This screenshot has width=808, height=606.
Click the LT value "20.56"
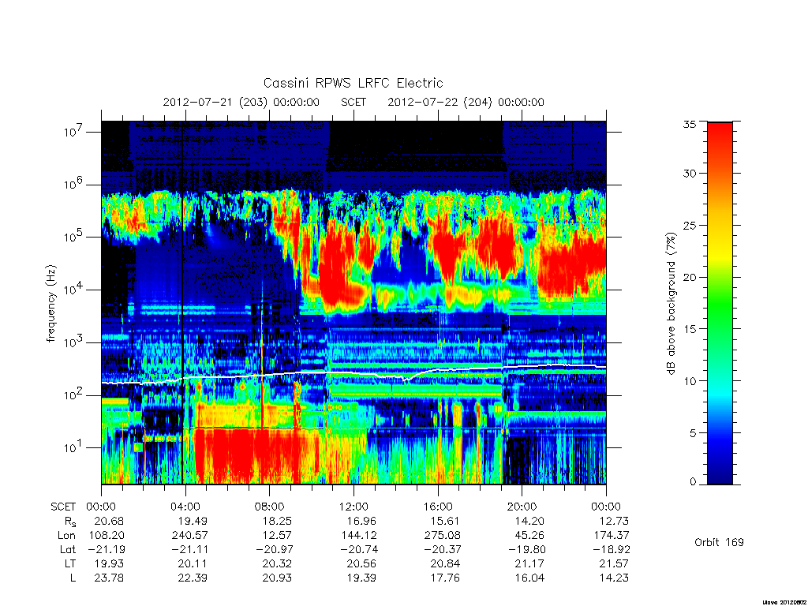pyautogui.click(x=361, y=563)
